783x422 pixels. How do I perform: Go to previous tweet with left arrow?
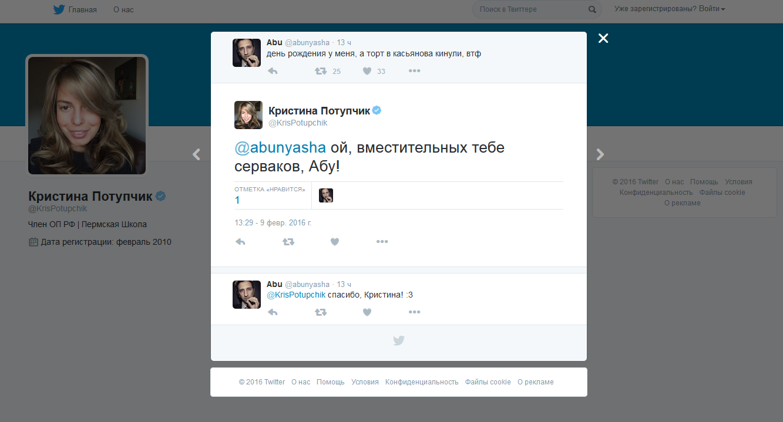[x=196, y=154]
